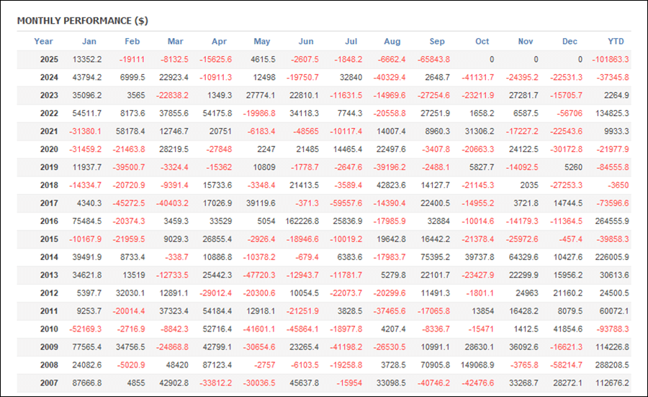Select the Dec column header
Viewport: 648px width, 397px height.
pos(570,41)
